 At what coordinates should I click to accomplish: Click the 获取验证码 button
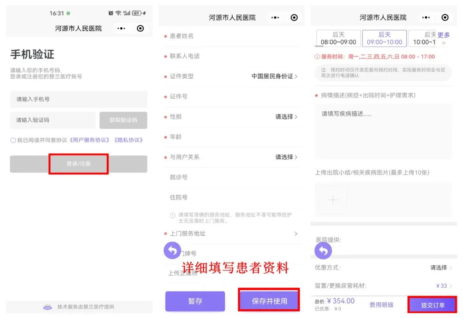tap(123, 120)
